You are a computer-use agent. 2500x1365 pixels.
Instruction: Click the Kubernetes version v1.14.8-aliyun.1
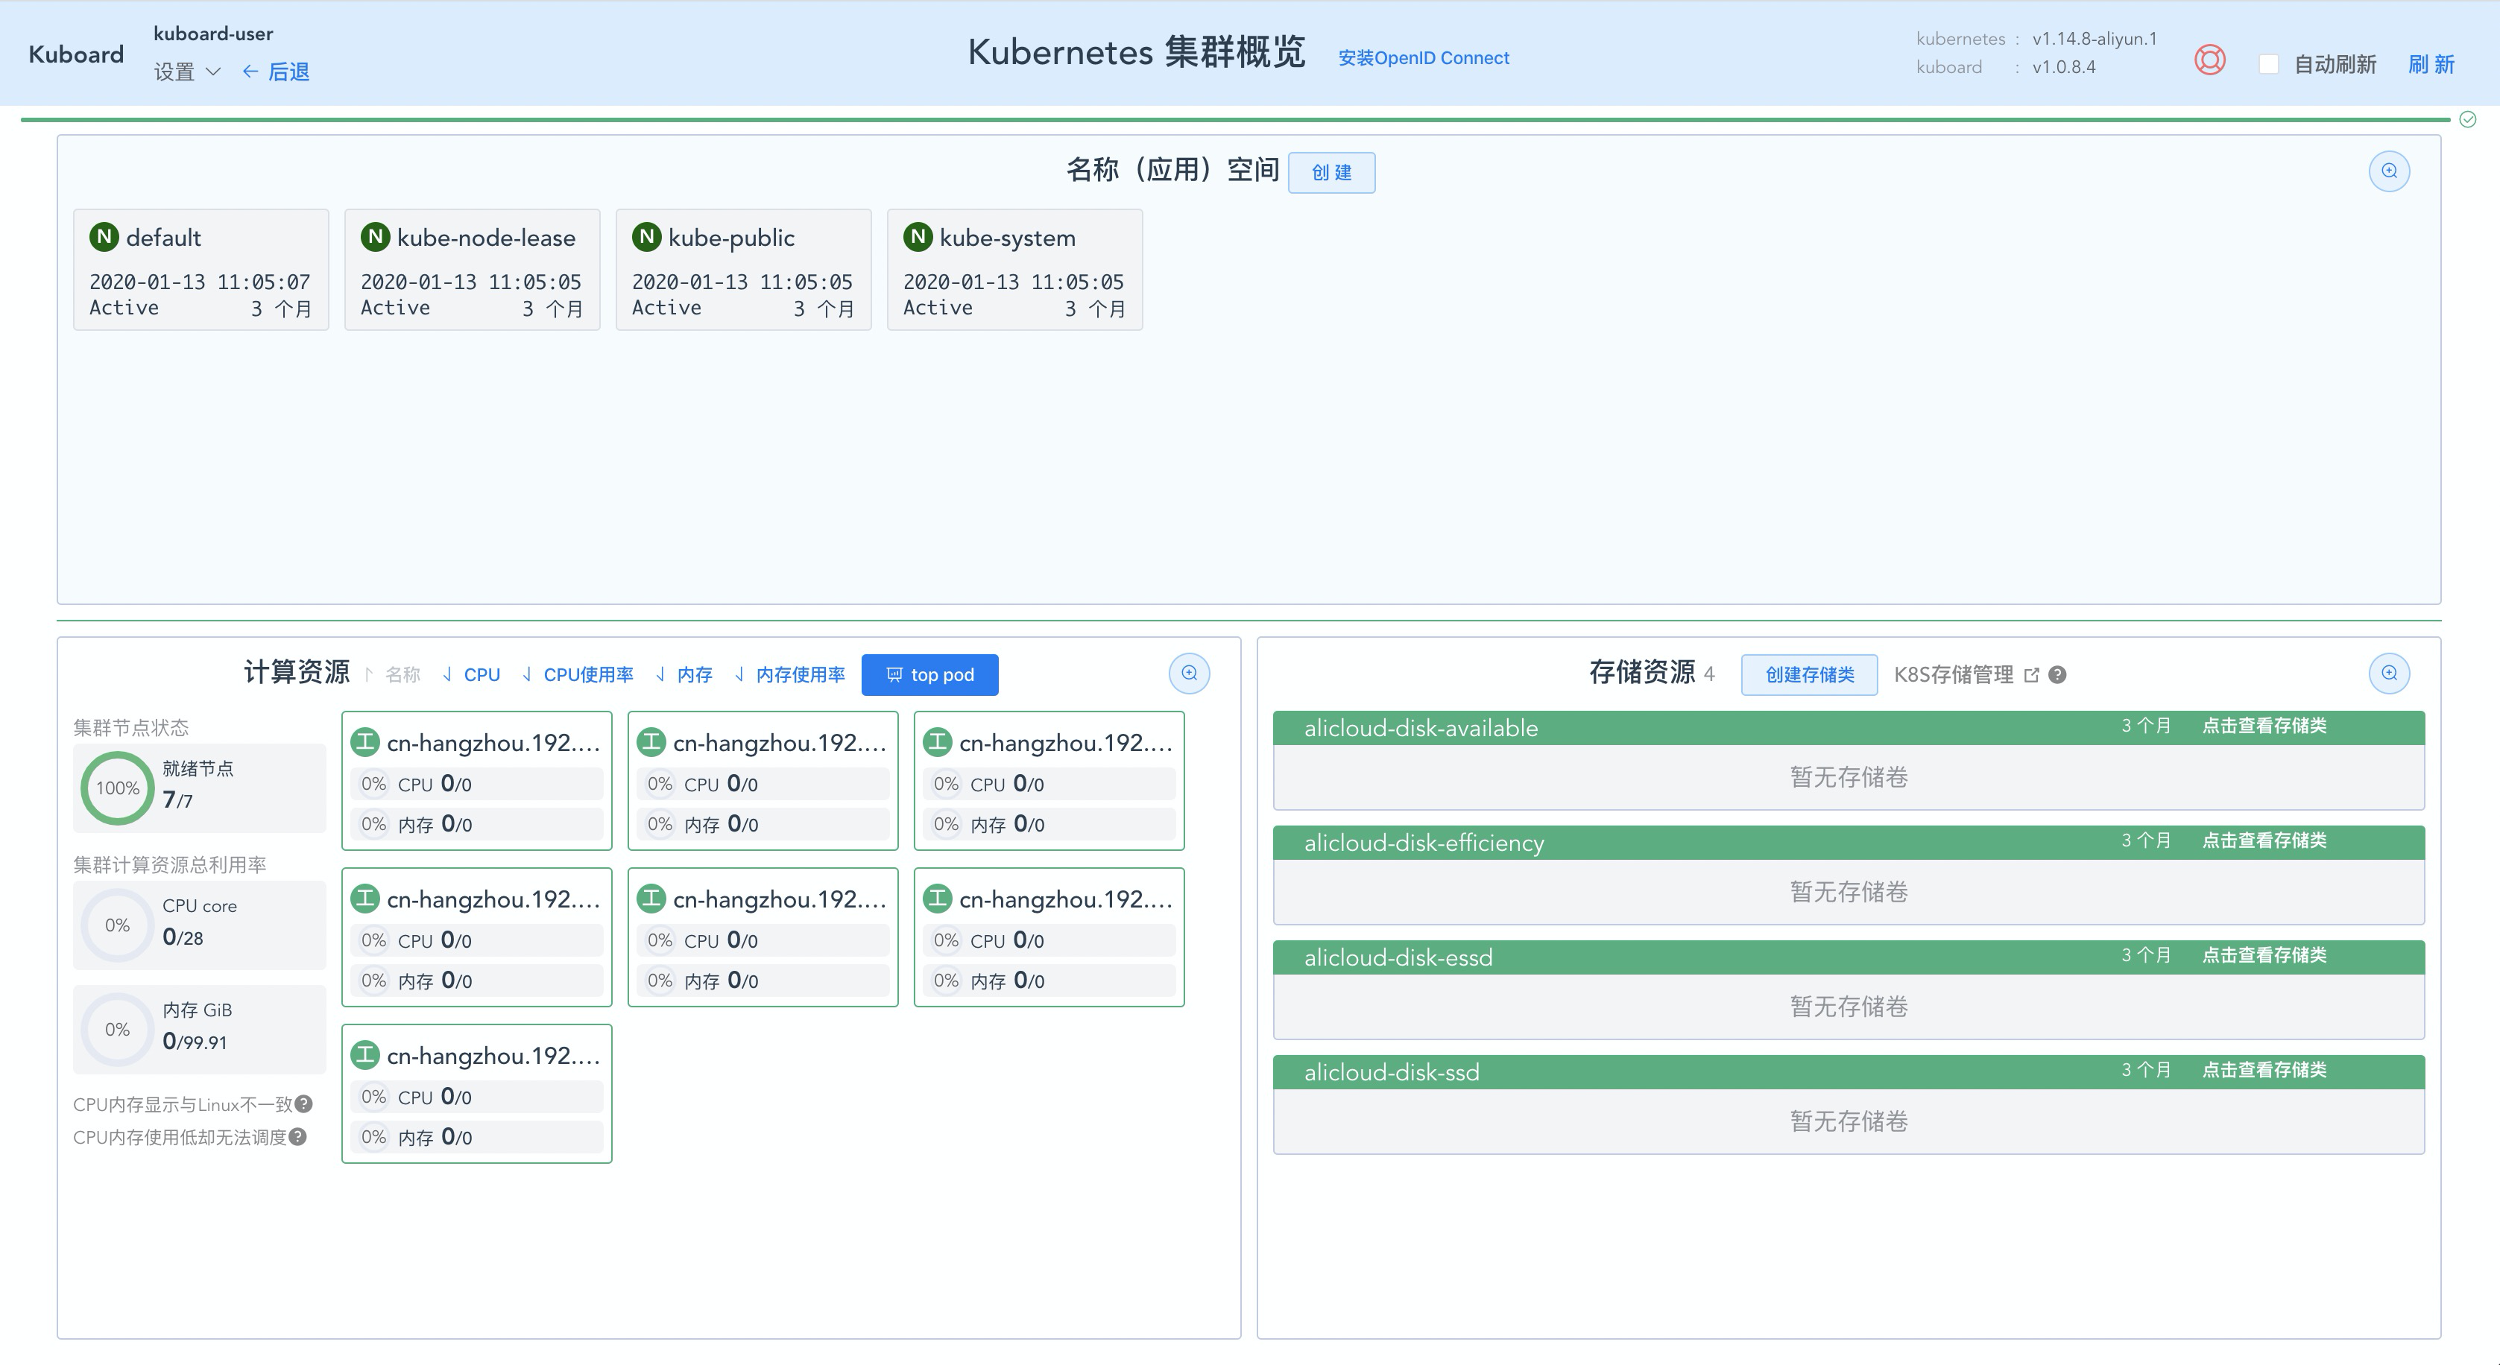pos(2095,39)
